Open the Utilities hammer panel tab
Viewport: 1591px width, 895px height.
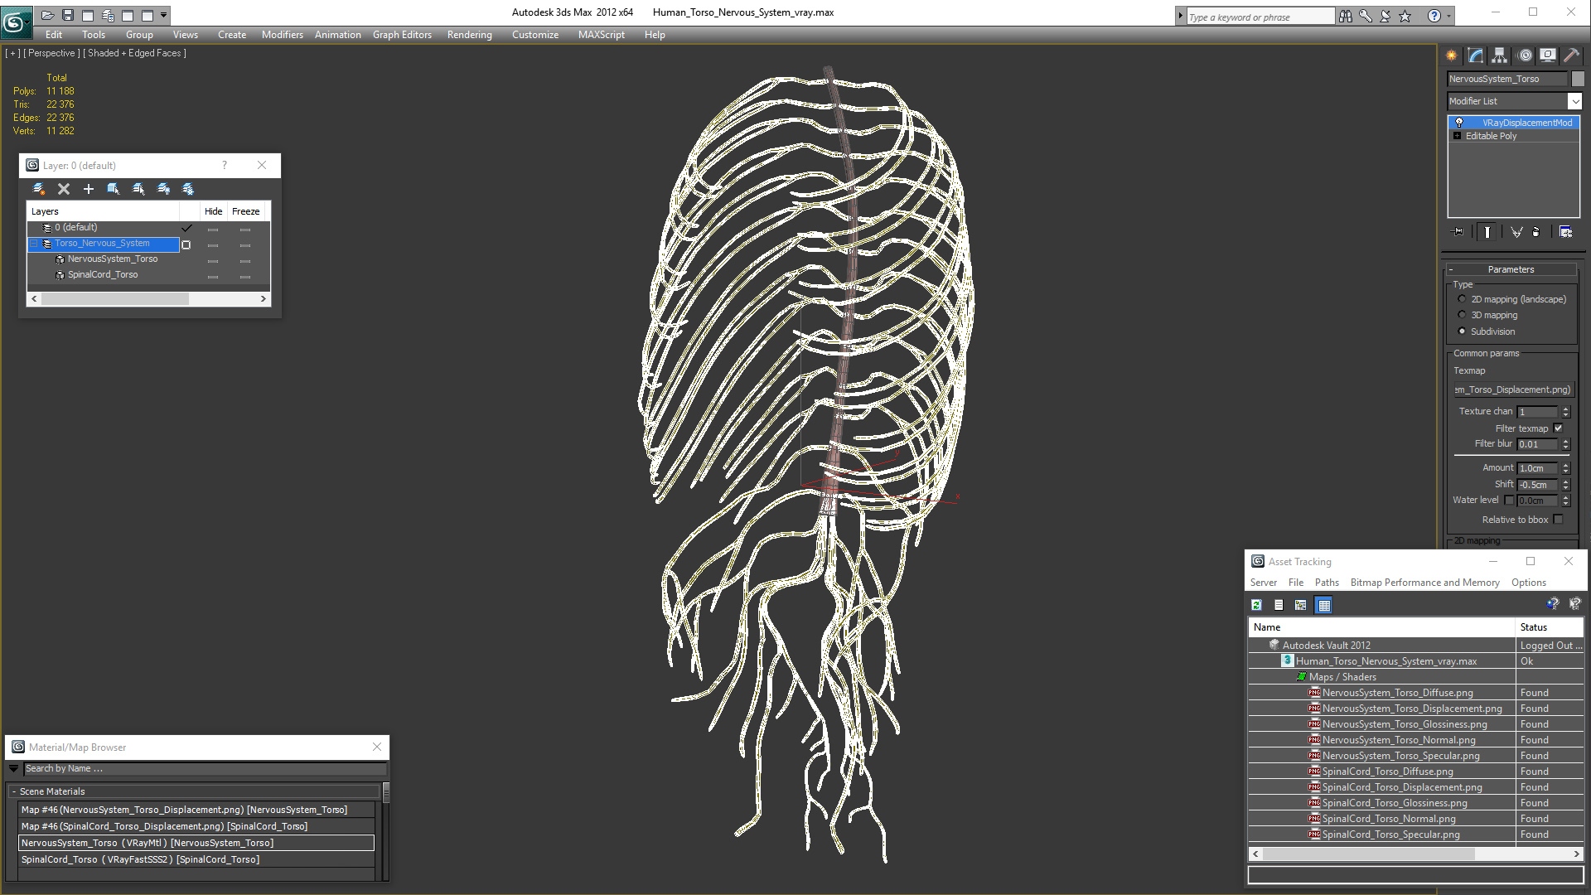pos(1571,56)
